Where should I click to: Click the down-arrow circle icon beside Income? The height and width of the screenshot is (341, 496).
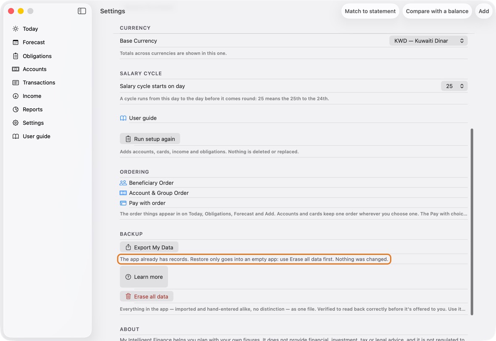tap(16, 96)
